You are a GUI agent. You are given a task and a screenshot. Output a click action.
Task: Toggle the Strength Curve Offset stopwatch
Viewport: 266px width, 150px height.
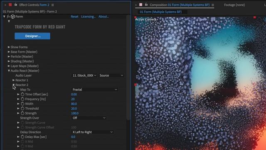tap(22, 127)
